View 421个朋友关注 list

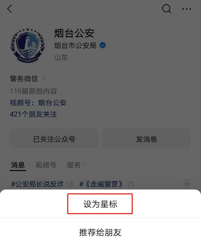pos(33,114)
